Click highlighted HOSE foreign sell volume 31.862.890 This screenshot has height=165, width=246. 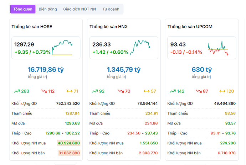[x=69, y=153]
